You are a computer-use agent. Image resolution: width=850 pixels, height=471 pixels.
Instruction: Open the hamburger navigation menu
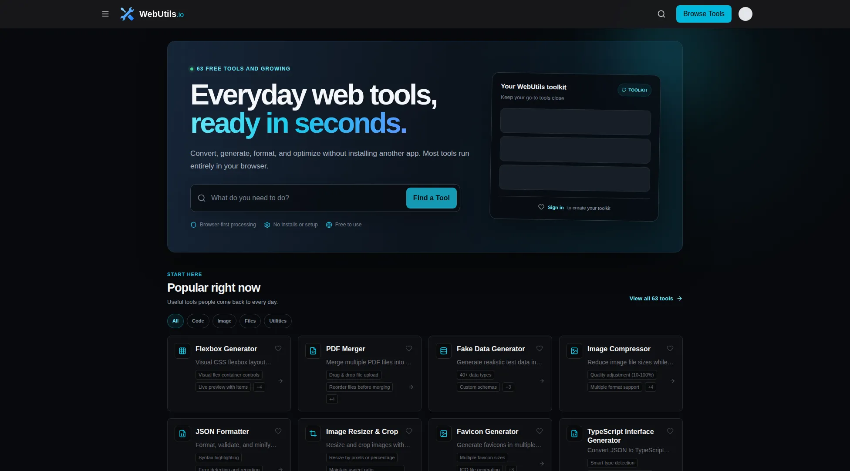[105, 14]
